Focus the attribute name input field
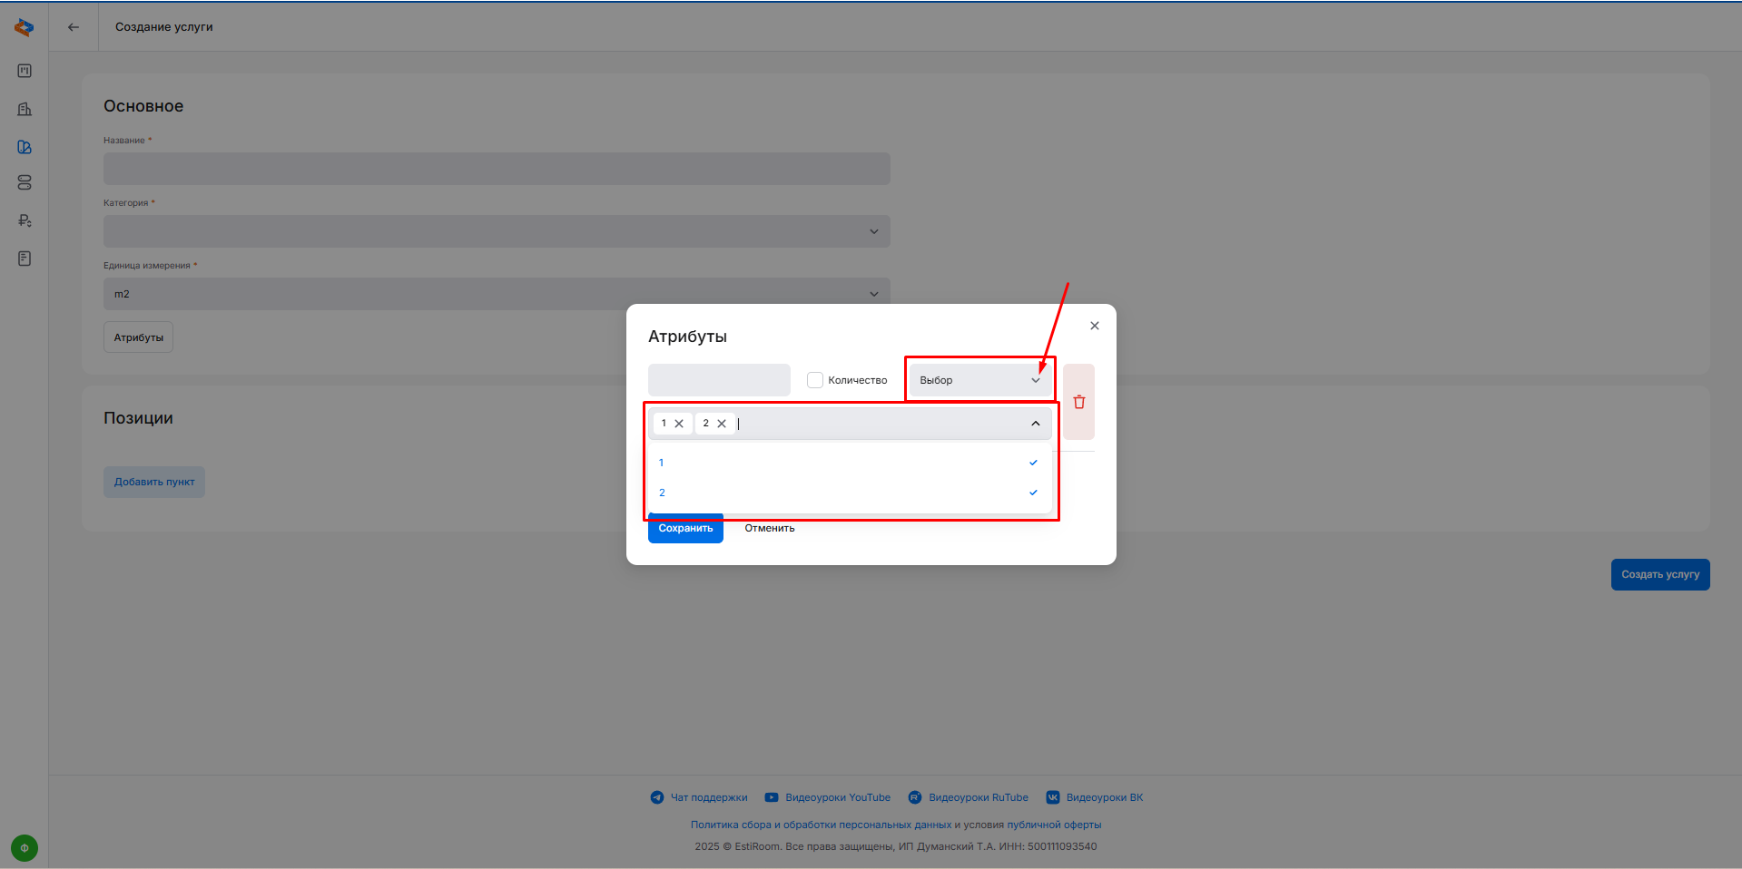This screenshot has width=1742, height=869. [x=719, y=380]
